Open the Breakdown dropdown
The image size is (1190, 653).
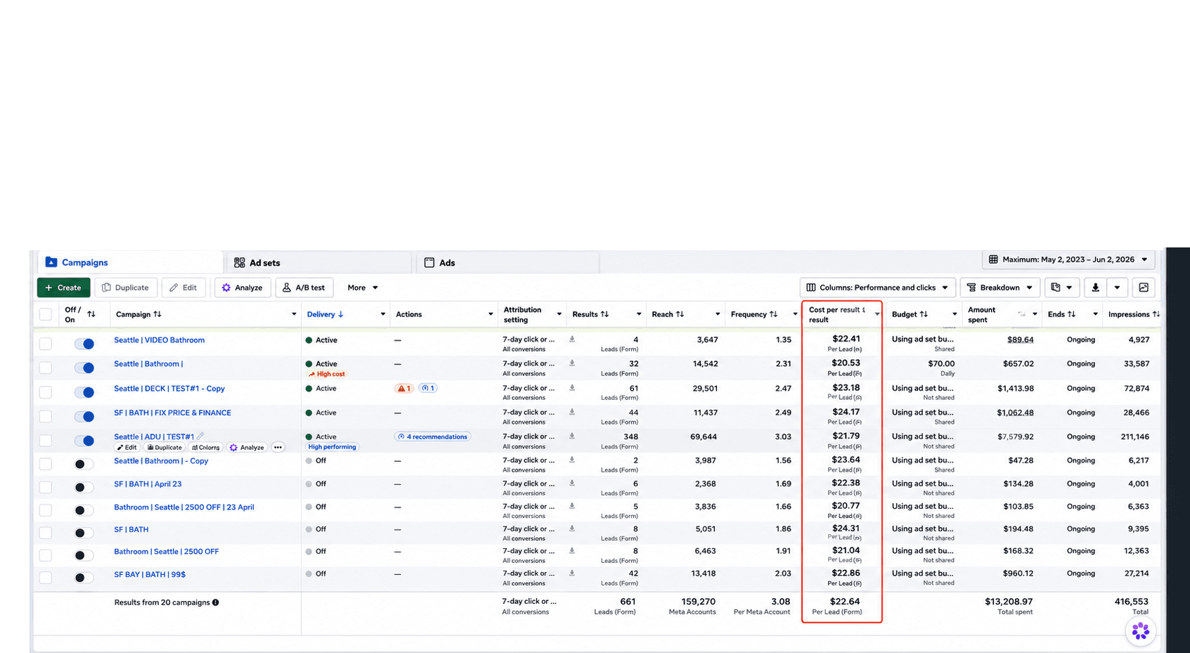(1000, 287)
